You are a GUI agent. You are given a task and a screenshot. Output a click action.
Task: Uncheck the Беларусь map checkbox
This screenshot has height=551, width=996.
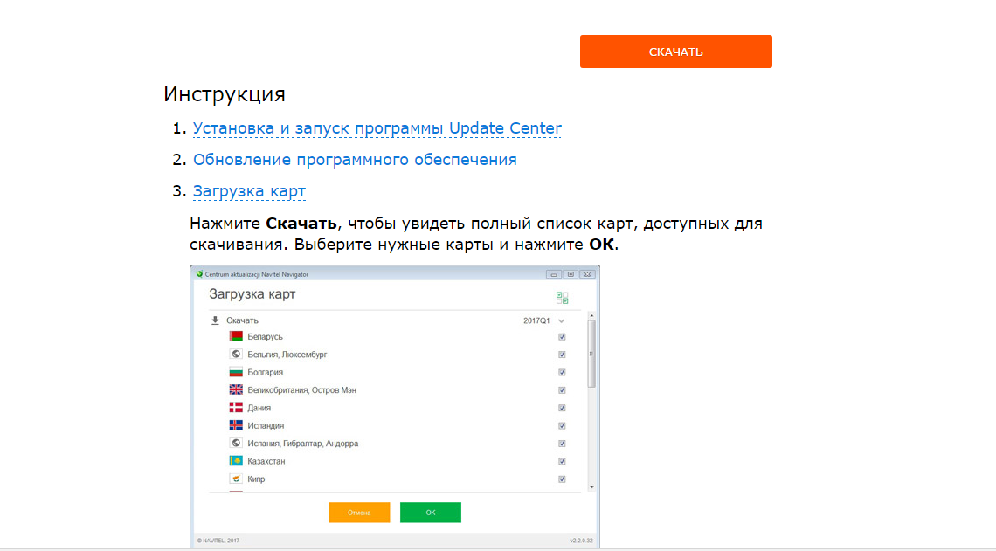[562, 337]
